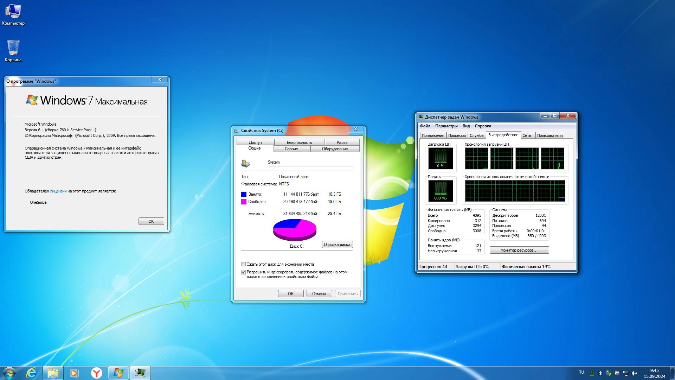Click the Bluetooth tray icon
The image size is (675, 380).
(600, 373)
